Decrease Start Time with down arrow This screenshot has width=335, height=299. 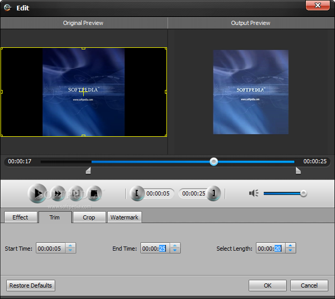71,251
